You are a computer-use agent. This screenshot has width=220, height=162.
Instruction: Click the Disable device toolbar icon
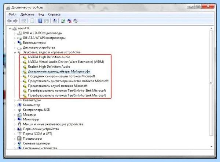coord(76,21)
